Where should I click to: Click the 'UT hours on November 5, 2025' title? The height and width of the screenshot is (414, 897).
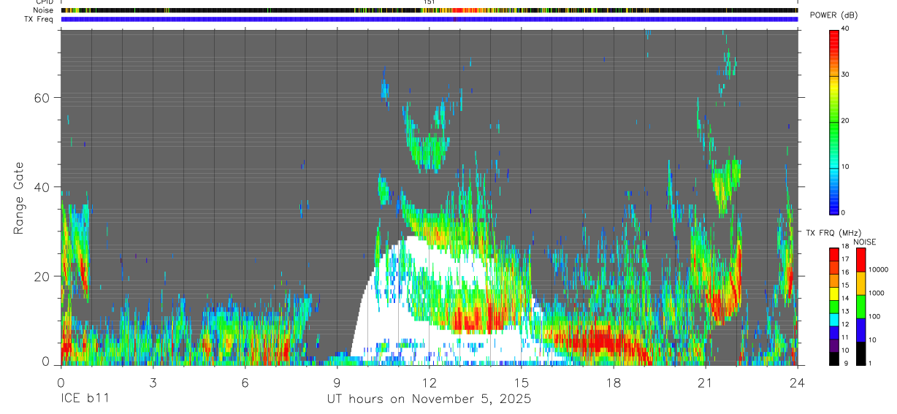[x=429, y=399]
